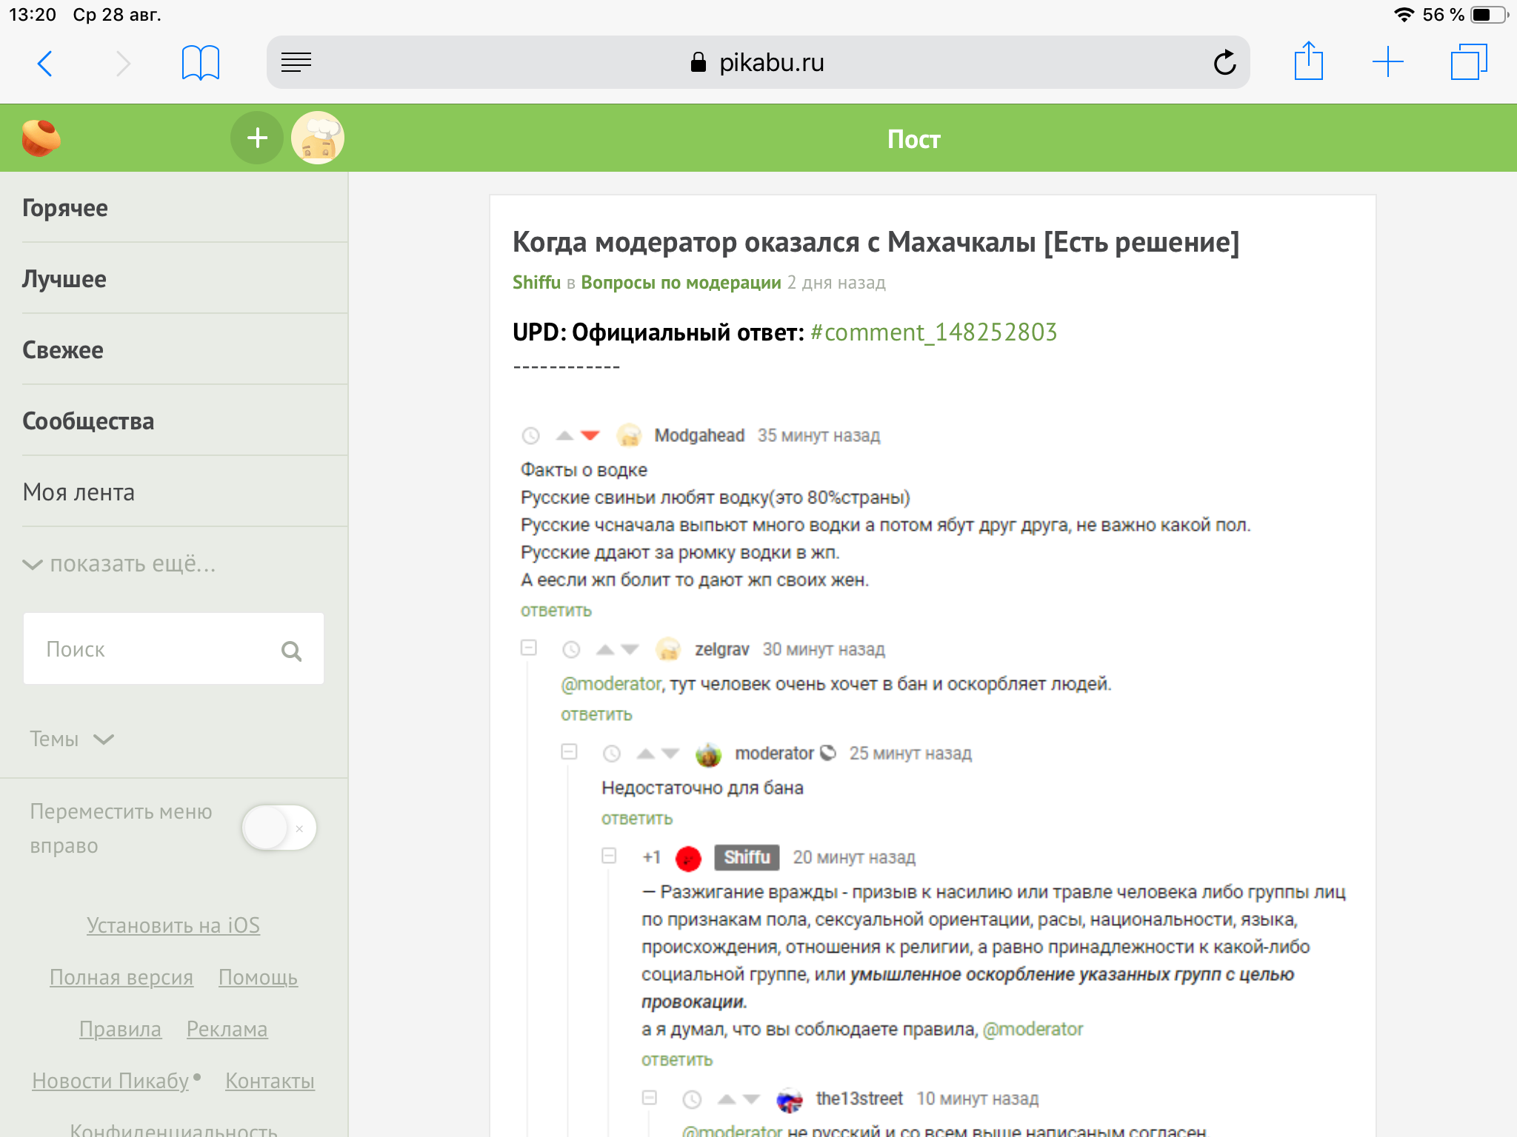This screenshot has height=1137, width=1517.
Task: Open the Safari tabs overview icon
Action: click(x=1468, y=62)
